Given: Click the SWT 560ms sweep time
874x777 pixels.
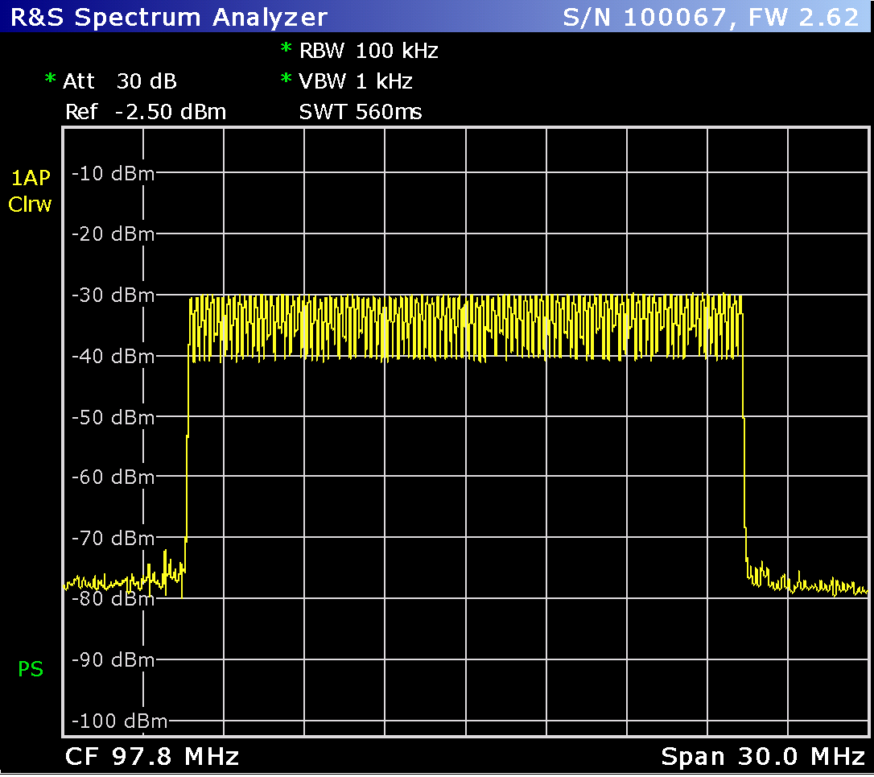Looking at the screenshot, I should click(361, 112).
